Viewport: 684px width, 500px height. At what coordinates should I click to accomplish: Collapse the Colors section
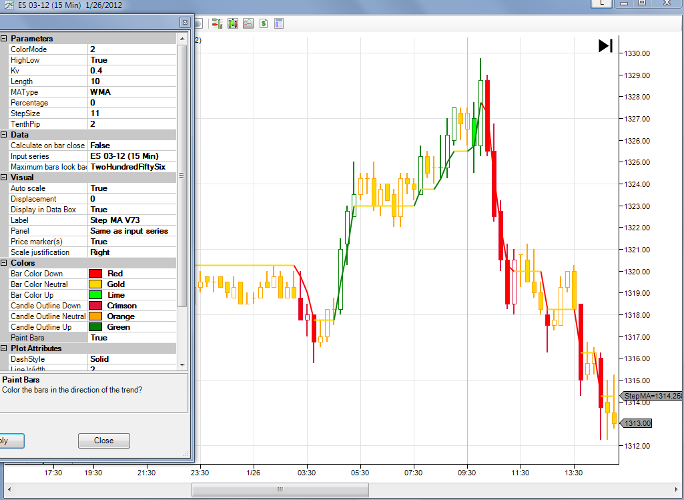click(4, 263)
